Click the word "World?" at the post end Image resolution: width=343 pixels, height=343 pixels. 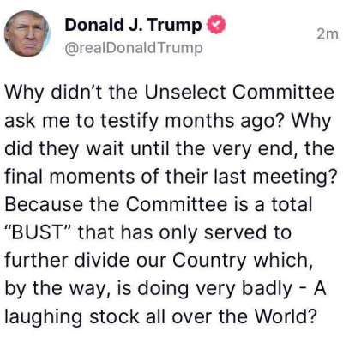[x=286, y=316]
